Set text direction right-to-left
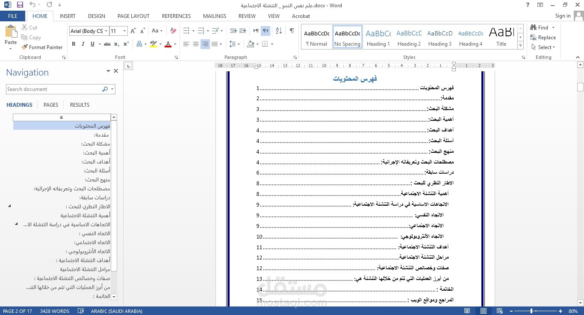Screen dimensions: 584x315 pos(265,31)
